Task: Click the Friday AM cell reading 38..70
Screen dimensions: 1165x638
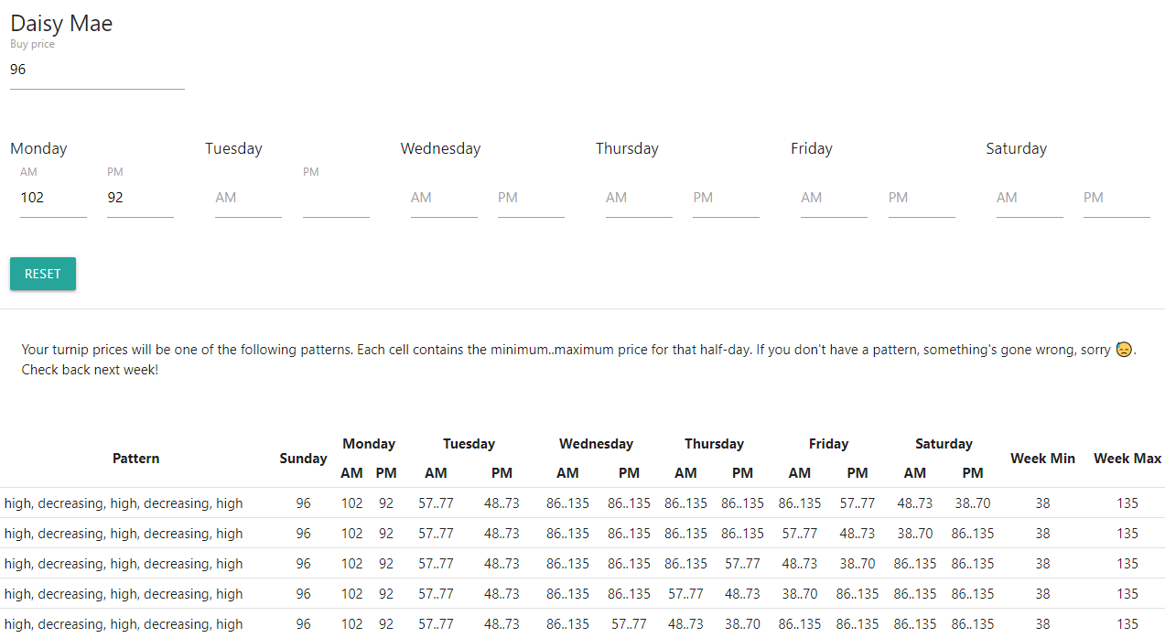Action: click(x=800, y=594)
